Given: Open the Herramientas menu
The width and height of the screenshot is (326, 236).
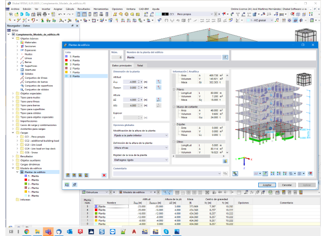Looking at the screenshot, I should click(101, 9).
